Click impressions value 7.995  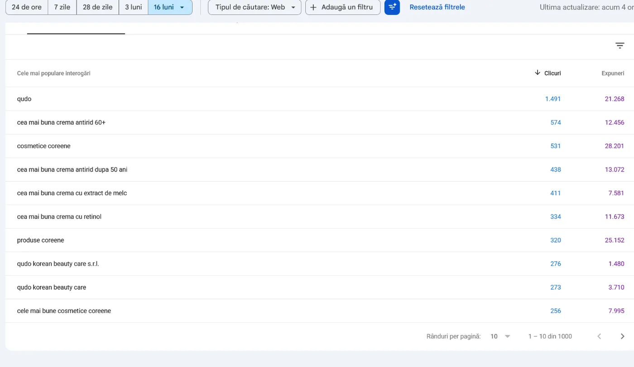click(x=616, y=310)
